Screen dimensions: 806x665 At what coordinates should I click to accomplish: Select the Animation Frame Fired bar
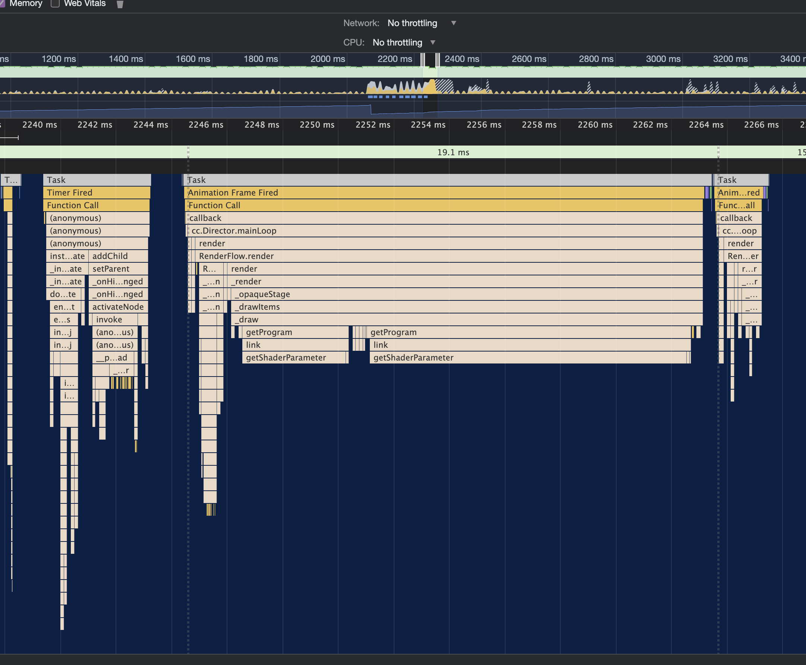point(444,193)
